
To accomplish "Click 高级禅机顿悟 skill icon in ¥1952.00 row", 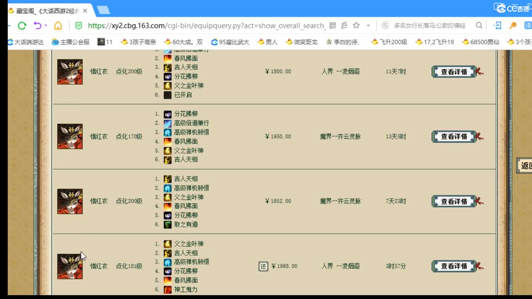I will (x=167, y=188).
